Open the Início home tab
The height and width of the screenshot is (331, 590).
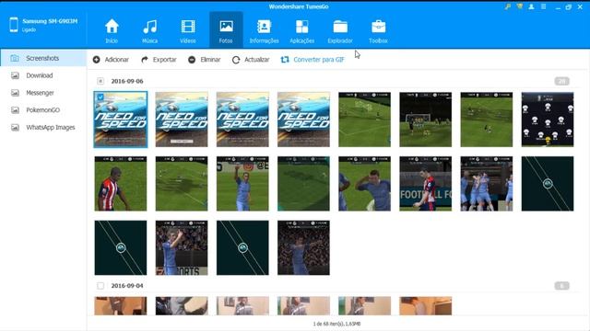coord(112,30)
